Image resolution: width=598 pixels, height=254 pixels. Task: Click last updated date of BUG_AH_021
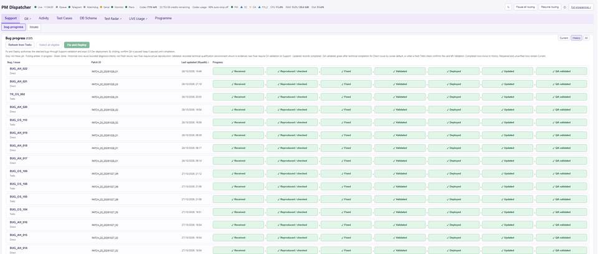pyautogui.click(x=192, y=84)
